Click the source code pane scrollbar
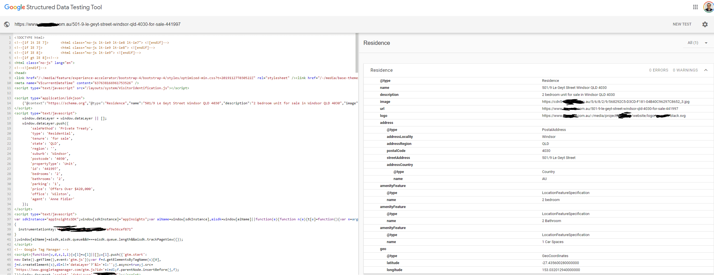714x275 pixels. (357, 53)
